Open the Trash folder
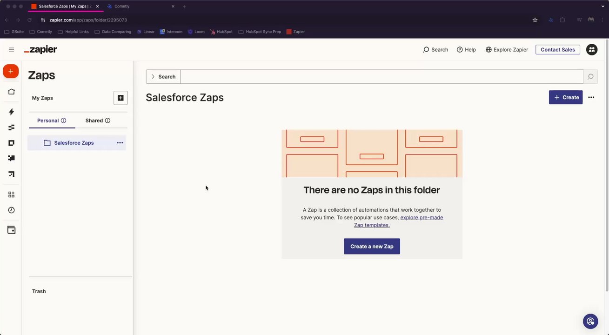 39,291
